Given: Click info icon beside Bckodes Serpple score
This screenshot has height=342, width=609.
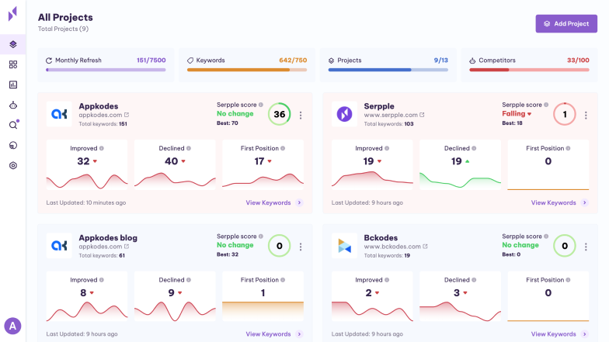Looking at the screenshot, I should 546,236.
